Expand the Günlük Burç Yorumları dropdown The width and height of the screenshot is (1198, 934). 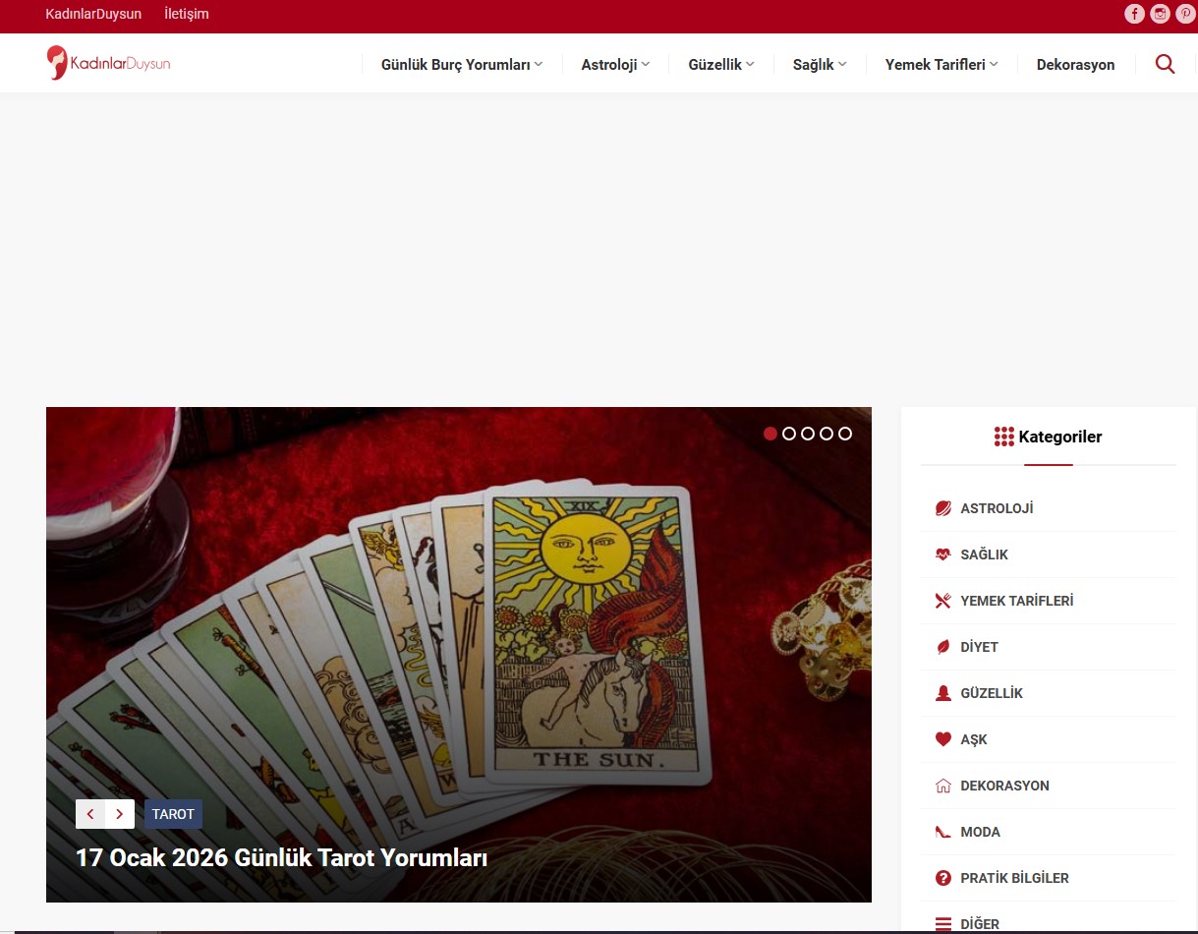click(461, 65)
